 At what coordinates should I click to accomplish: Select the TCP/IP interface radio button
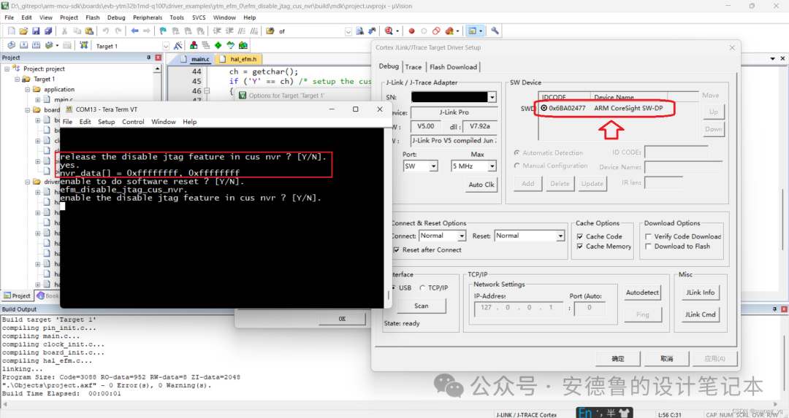pyautogui.click(x=423, y=288)
